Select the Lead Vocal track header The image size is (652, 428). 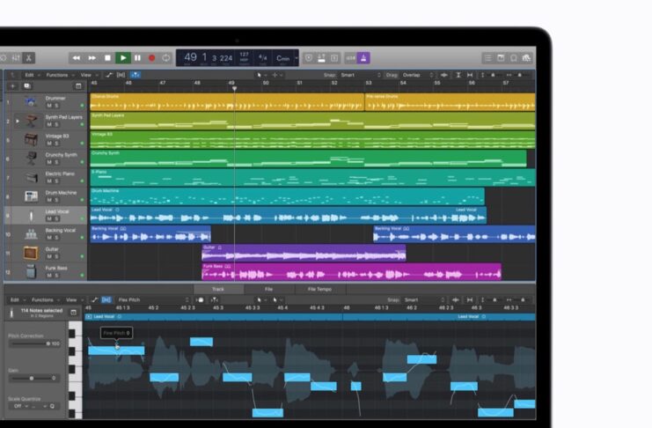click(46, 215)
